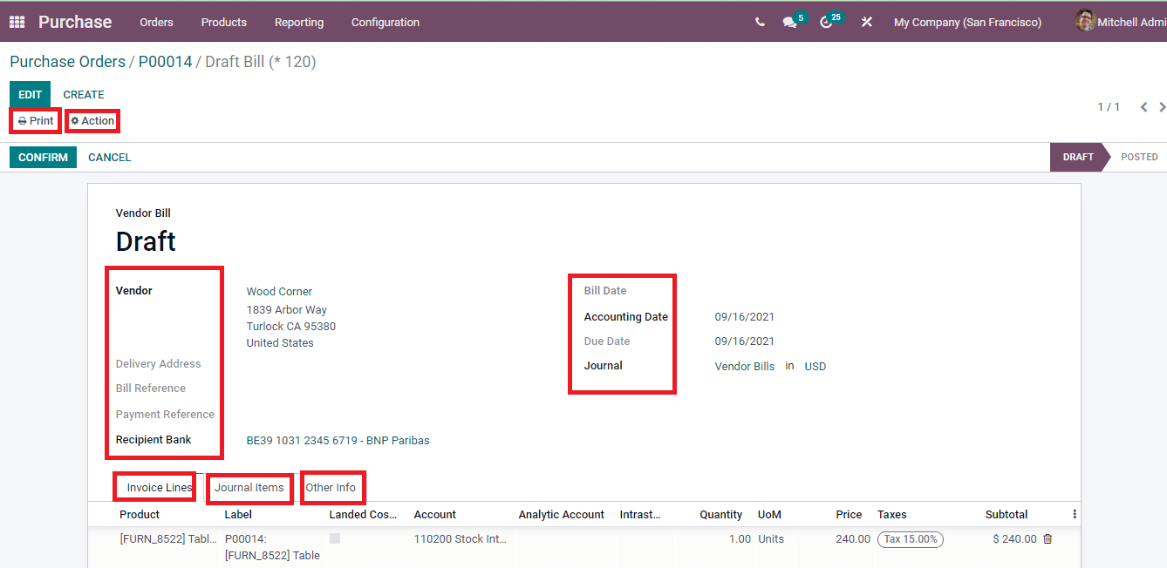This screenshot has height=568, width=1167.
Task: Sort by Label column header
Action: point(238,515)
